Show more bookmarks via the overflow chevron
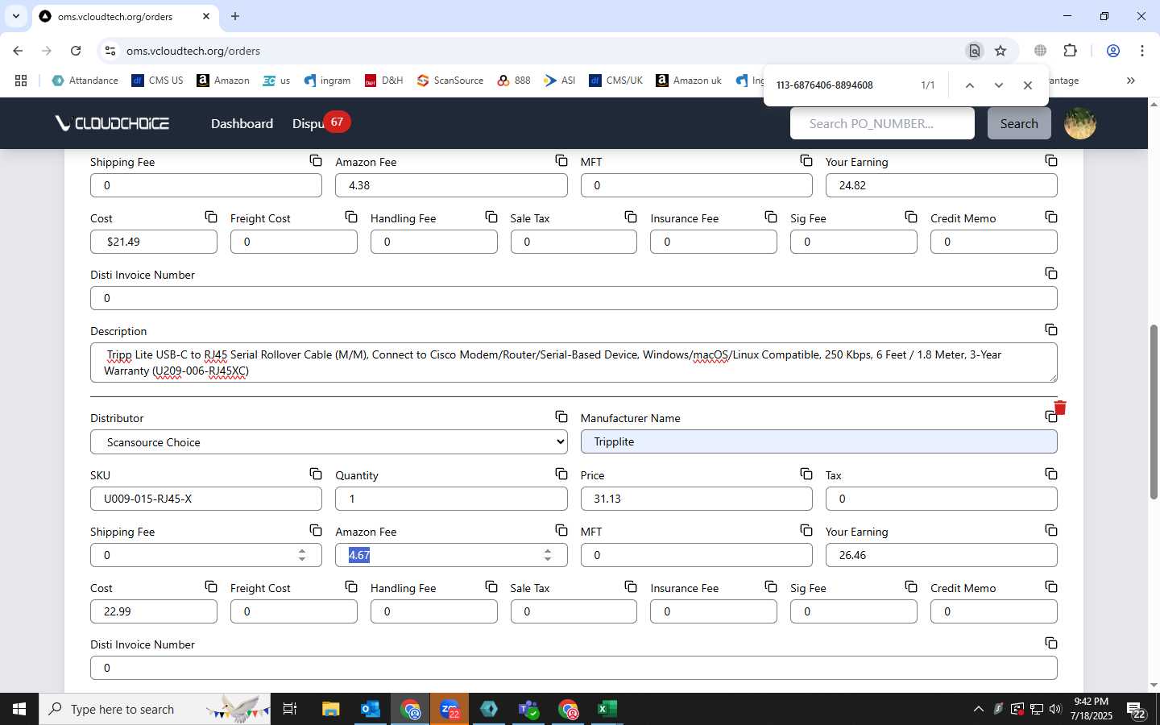The width and height of the screenshot is (1160, 725). coord(1131,81)
